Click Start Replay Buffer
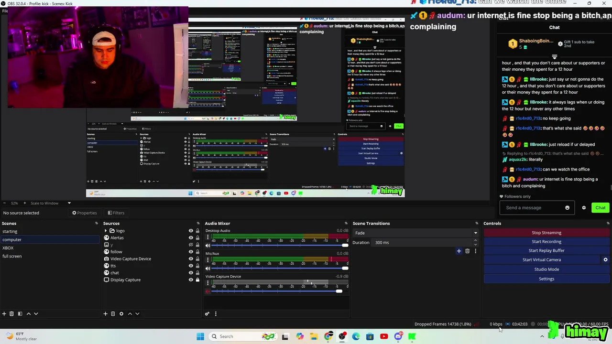 [546, 250]
